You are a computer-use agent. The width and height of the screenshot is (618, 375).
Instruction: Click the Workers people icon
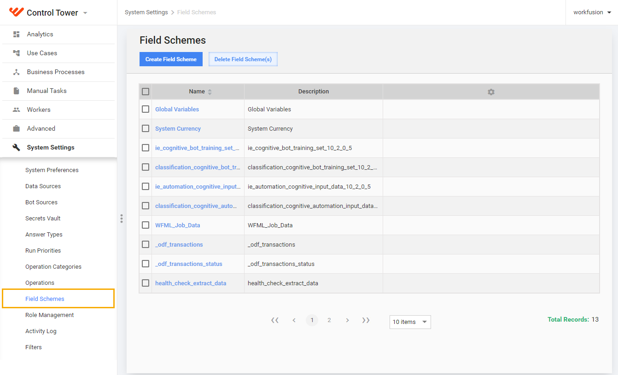(x=17, y=110)
